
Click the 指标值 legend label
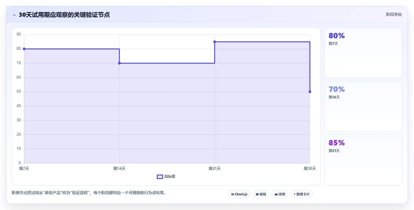(x=170, y=176)
